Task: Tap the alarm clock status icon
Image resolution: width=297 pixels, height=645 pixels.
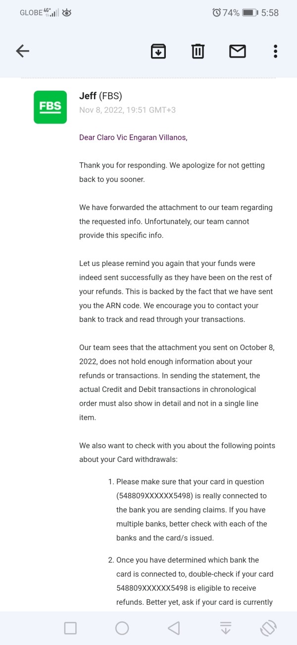Action: click(216, 13)
